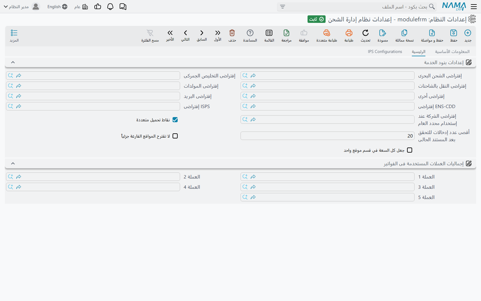Viewport: 481px width, 301px height.
Task: Click the ثابت status badge
Action: coord(317,19)
